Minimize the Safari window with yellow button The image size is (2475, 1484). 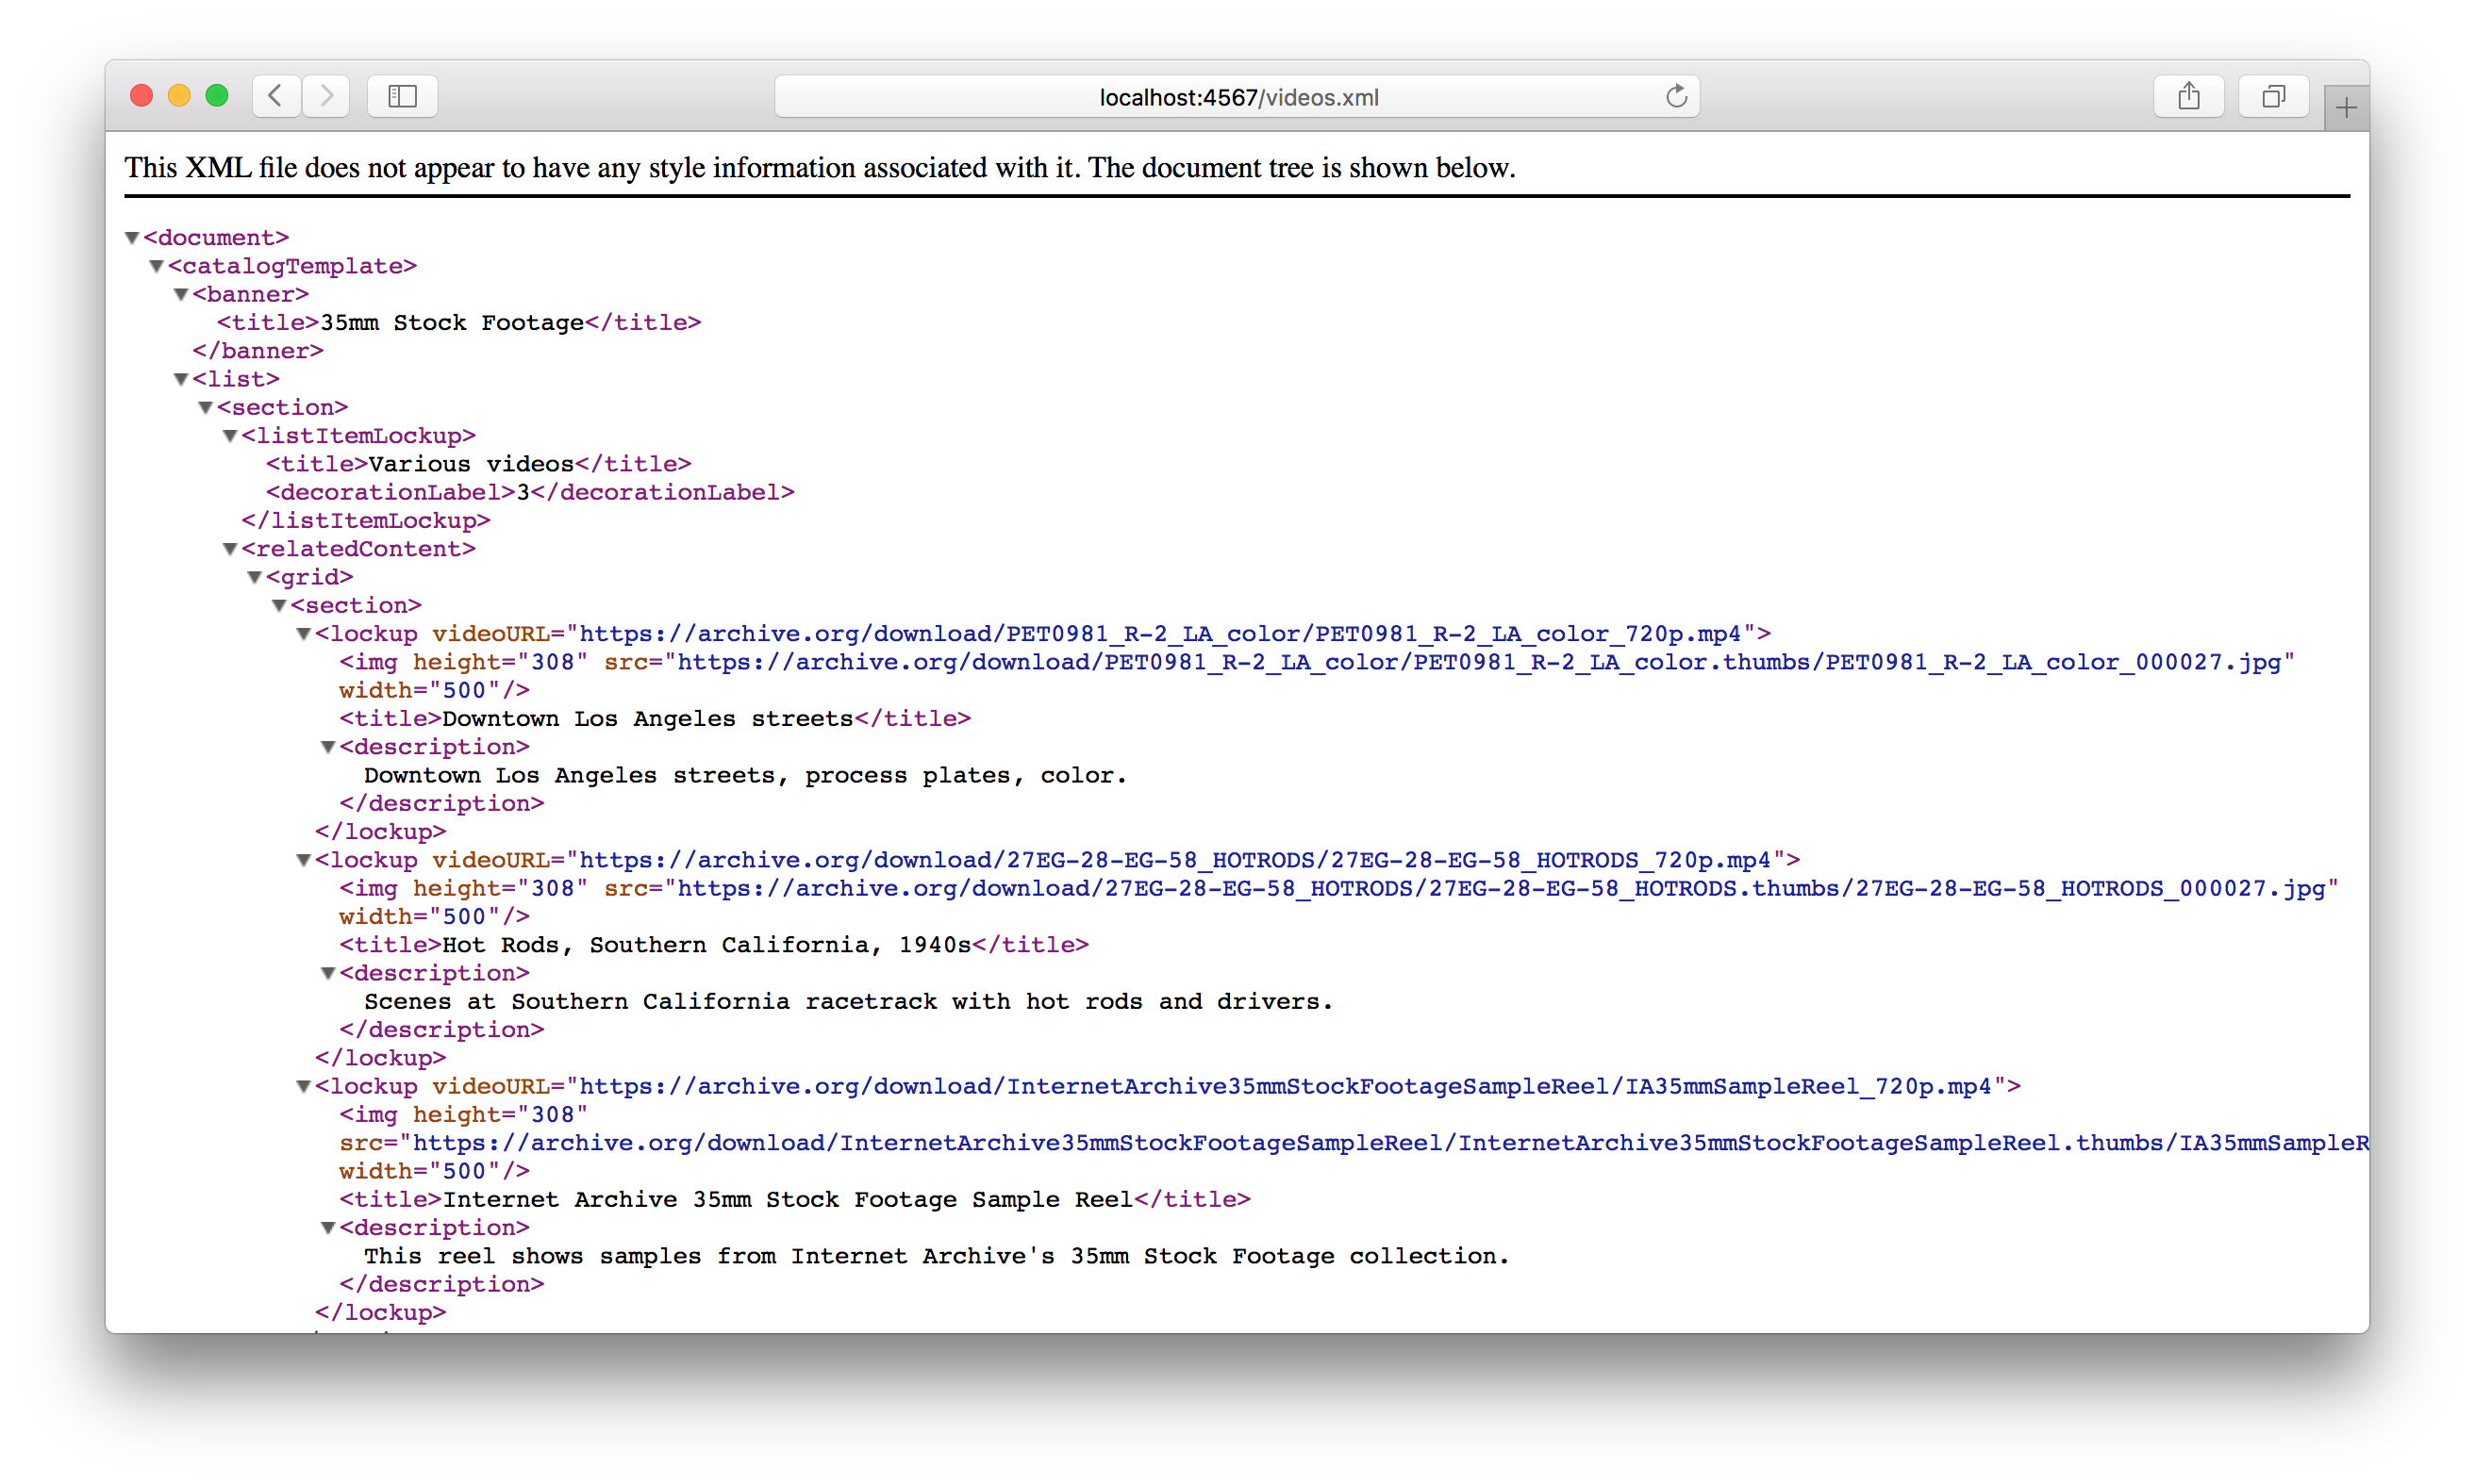pyautogui.click(x=179, y=96)
